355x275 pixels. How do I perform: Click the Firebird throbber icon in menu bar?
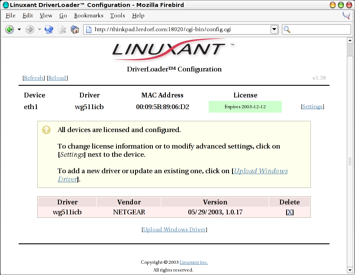coord(346,16)
